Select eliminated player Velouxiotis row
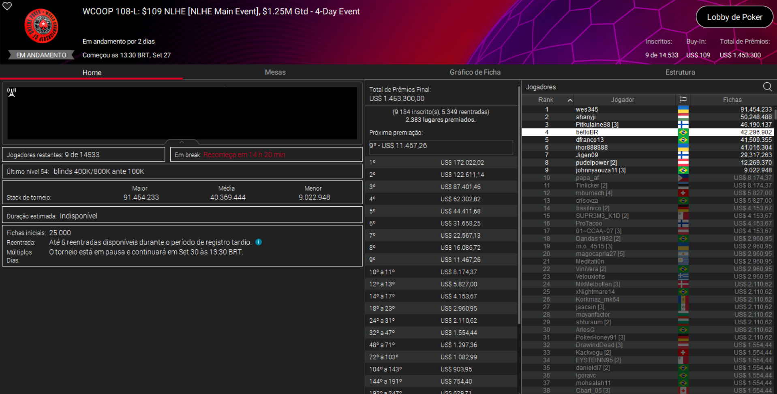The image size is (777, 394). pos(648,276)
